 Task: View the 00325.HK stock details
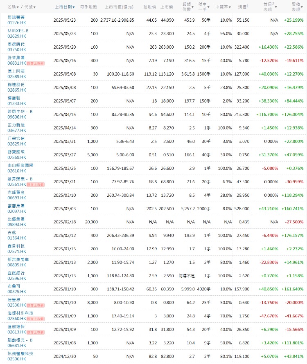16,292
